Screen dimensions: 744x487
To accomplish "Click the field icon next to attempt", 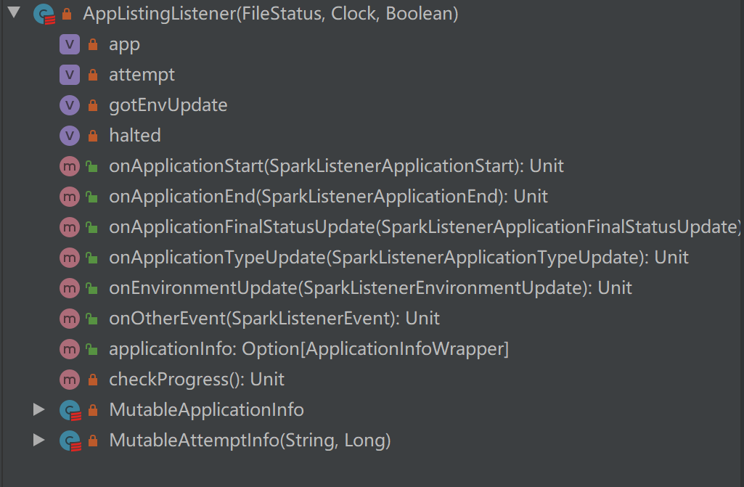I will coord(69,75).
